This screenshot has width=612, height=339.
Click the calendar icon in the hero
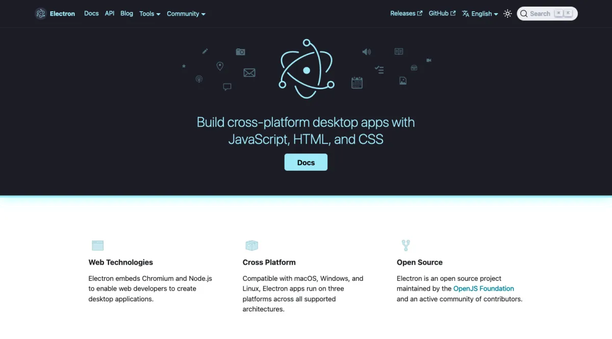(x=357, y=83)
